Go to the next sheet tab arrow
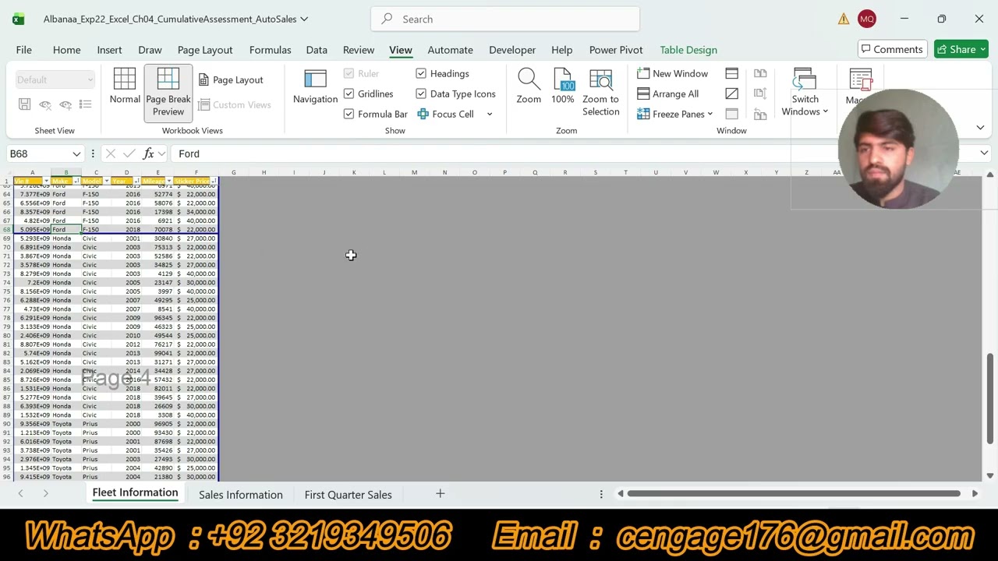Image resolution: width=998 pixels, height=561 pixels. pos(45,493)
